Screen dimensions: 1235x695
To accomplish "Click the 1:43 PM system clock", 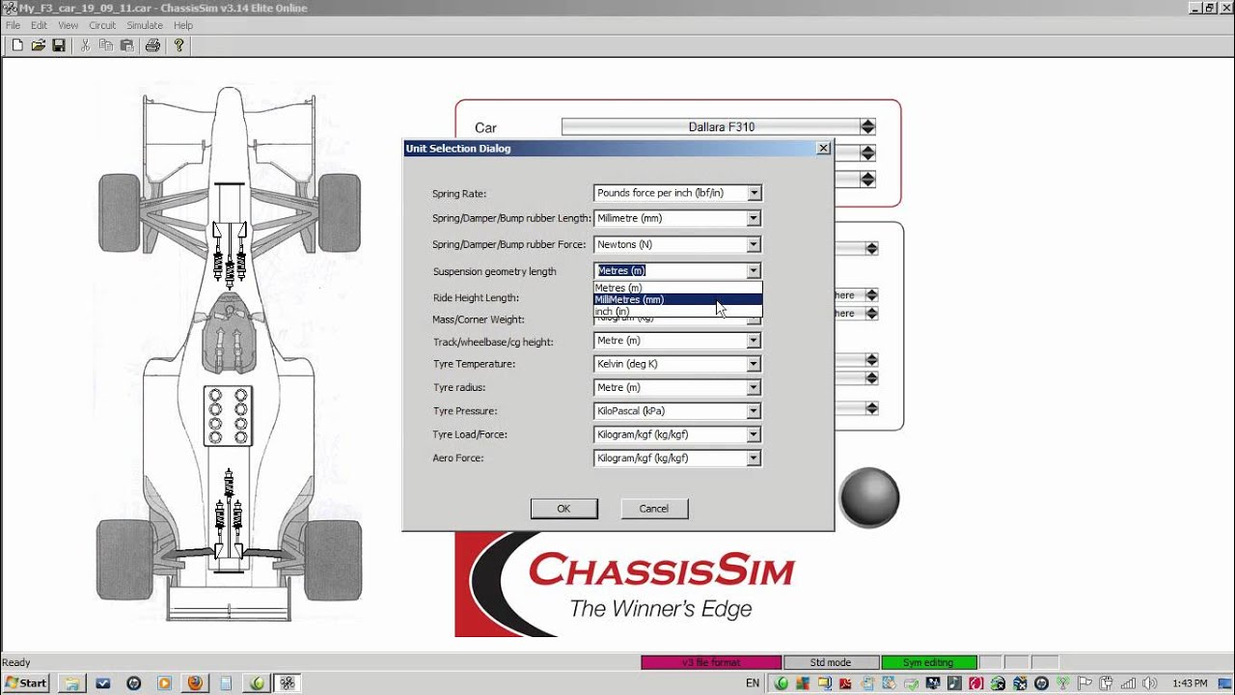I will (1189, 683).
